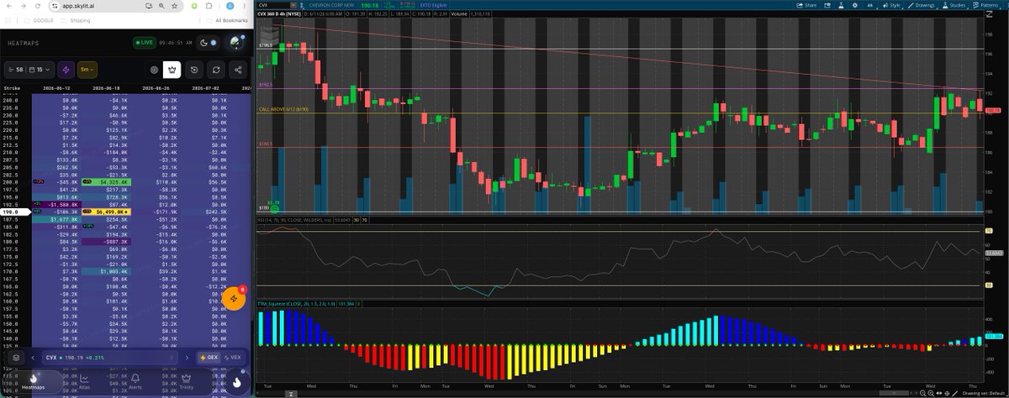
Task: Click the LIVE status badge
Action: 145,43
